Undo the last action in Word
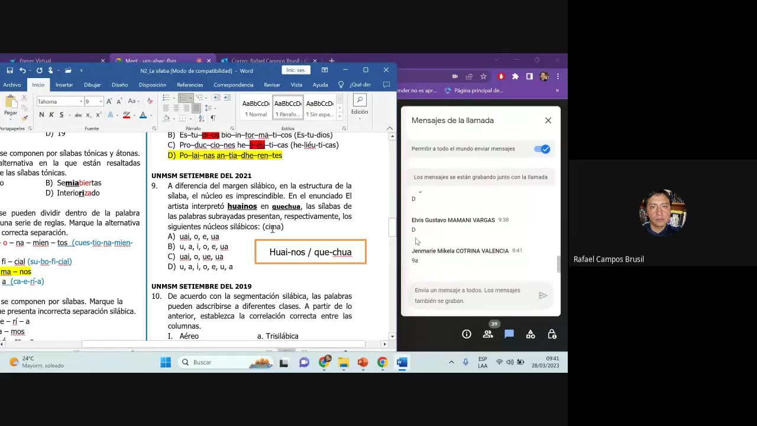 click(x=22, y=70)
